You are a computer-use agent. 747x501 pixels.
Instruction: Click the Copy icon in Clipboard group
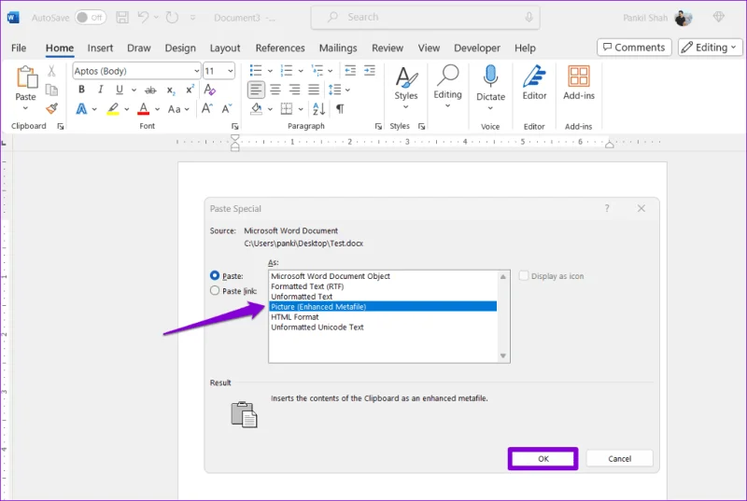click(51, 90)
